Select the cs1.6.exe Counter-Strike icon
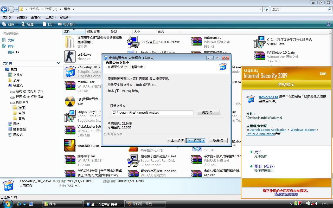 pyautogui.click(x=70, y=57)
